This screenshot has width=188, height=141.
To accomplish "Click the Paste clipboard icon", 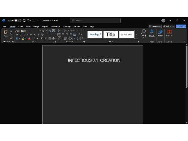I will 6,32.
